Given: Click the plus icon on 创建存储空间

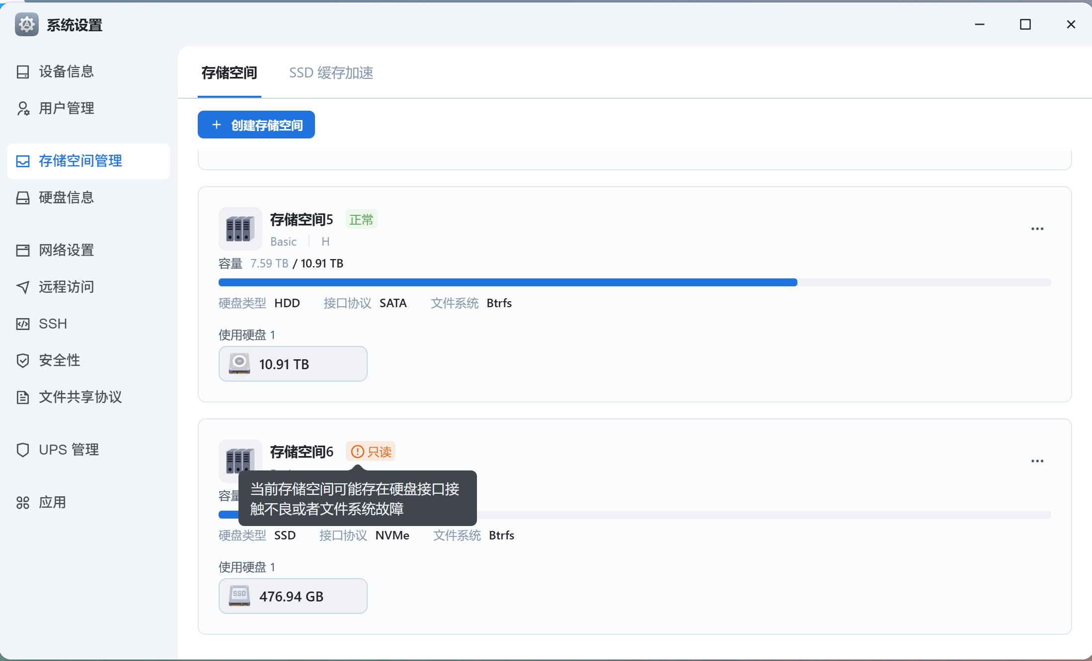Looking at the screenshot, I should (x=217, y=125).
